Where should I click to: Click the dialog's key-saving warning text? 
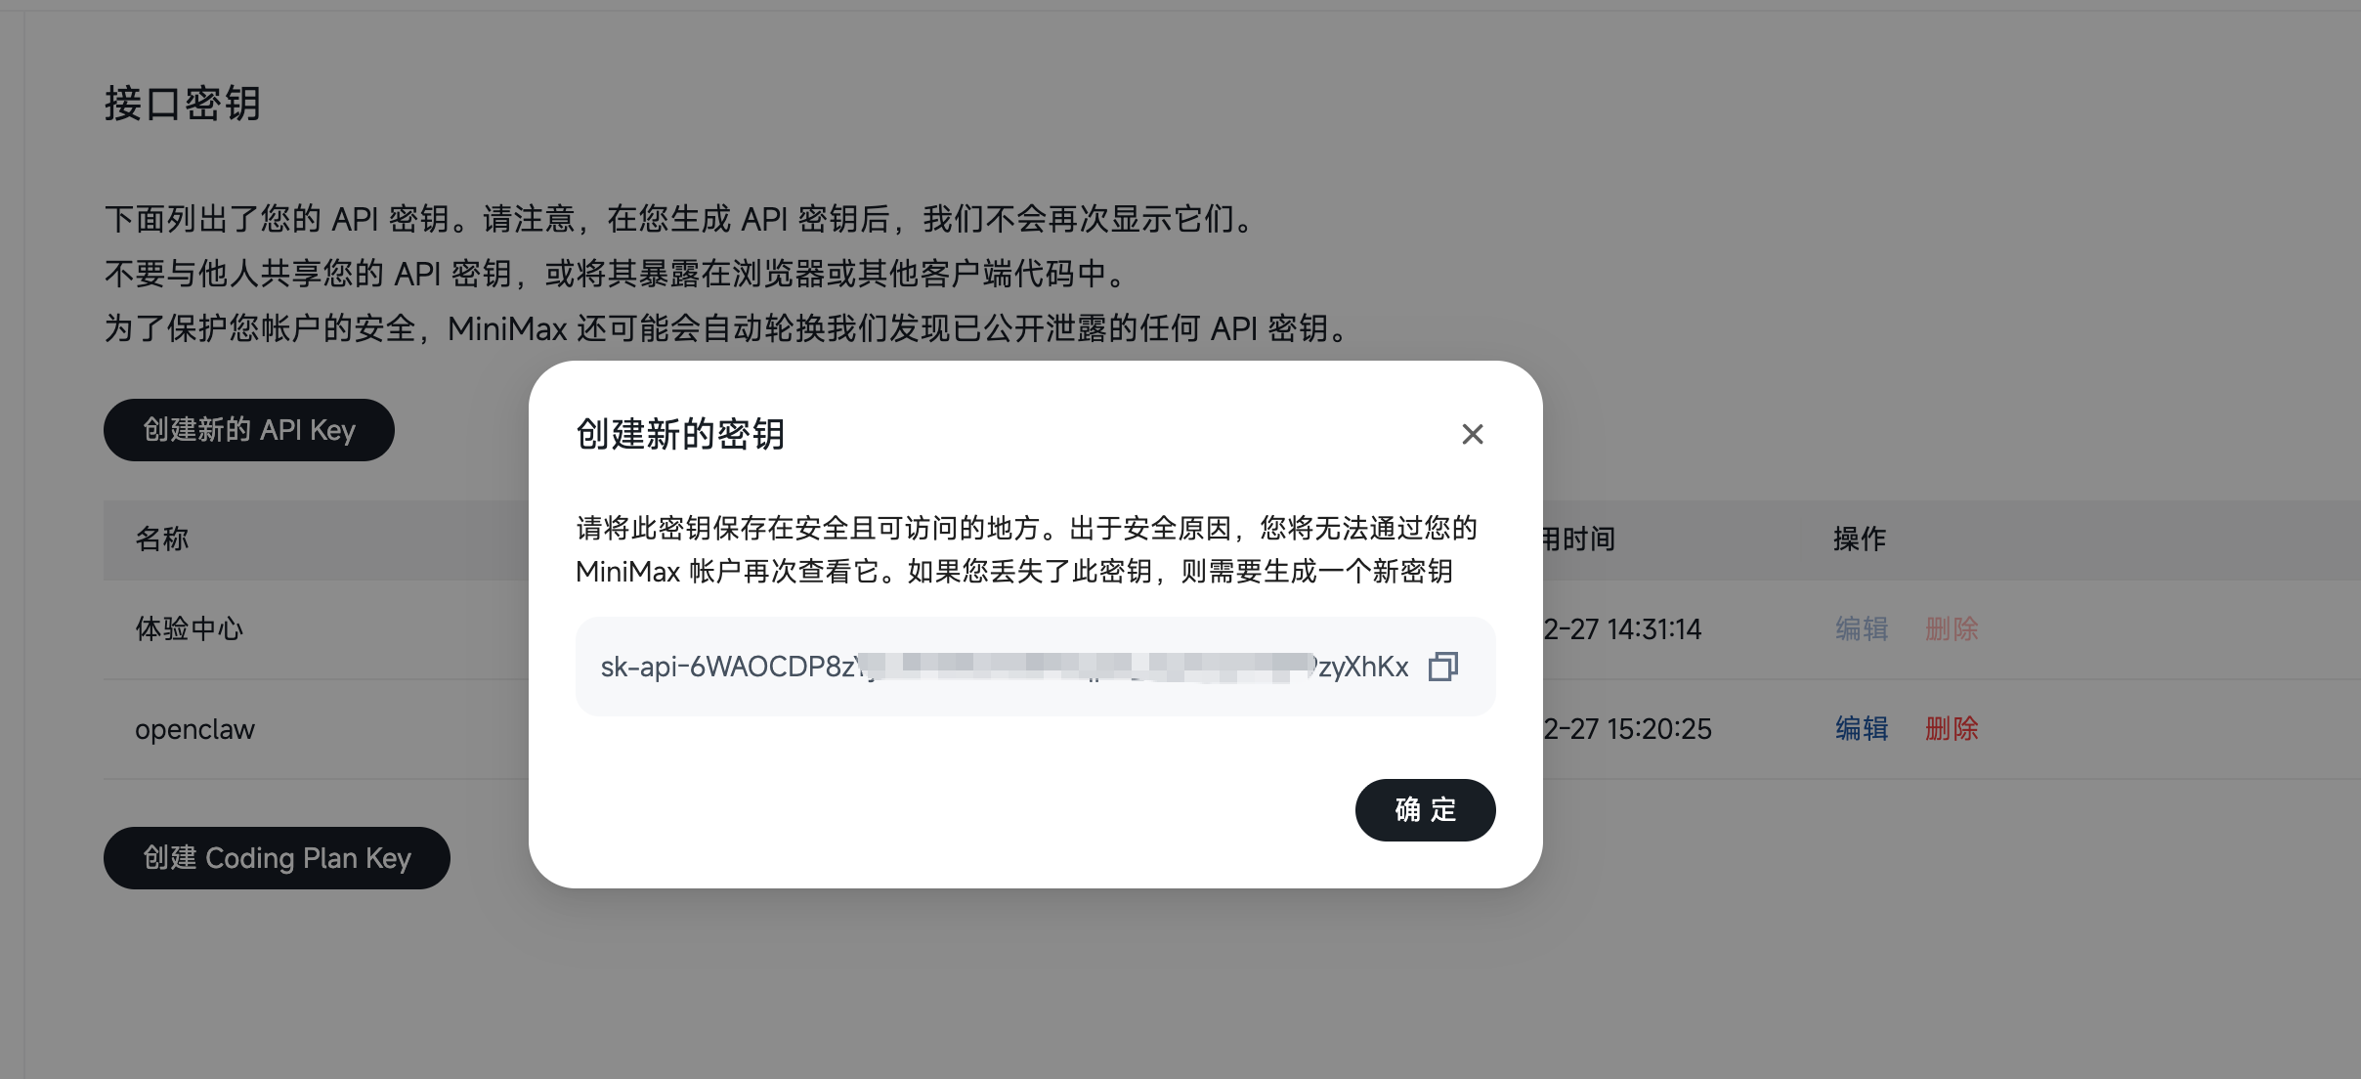tap(1026, 549)
